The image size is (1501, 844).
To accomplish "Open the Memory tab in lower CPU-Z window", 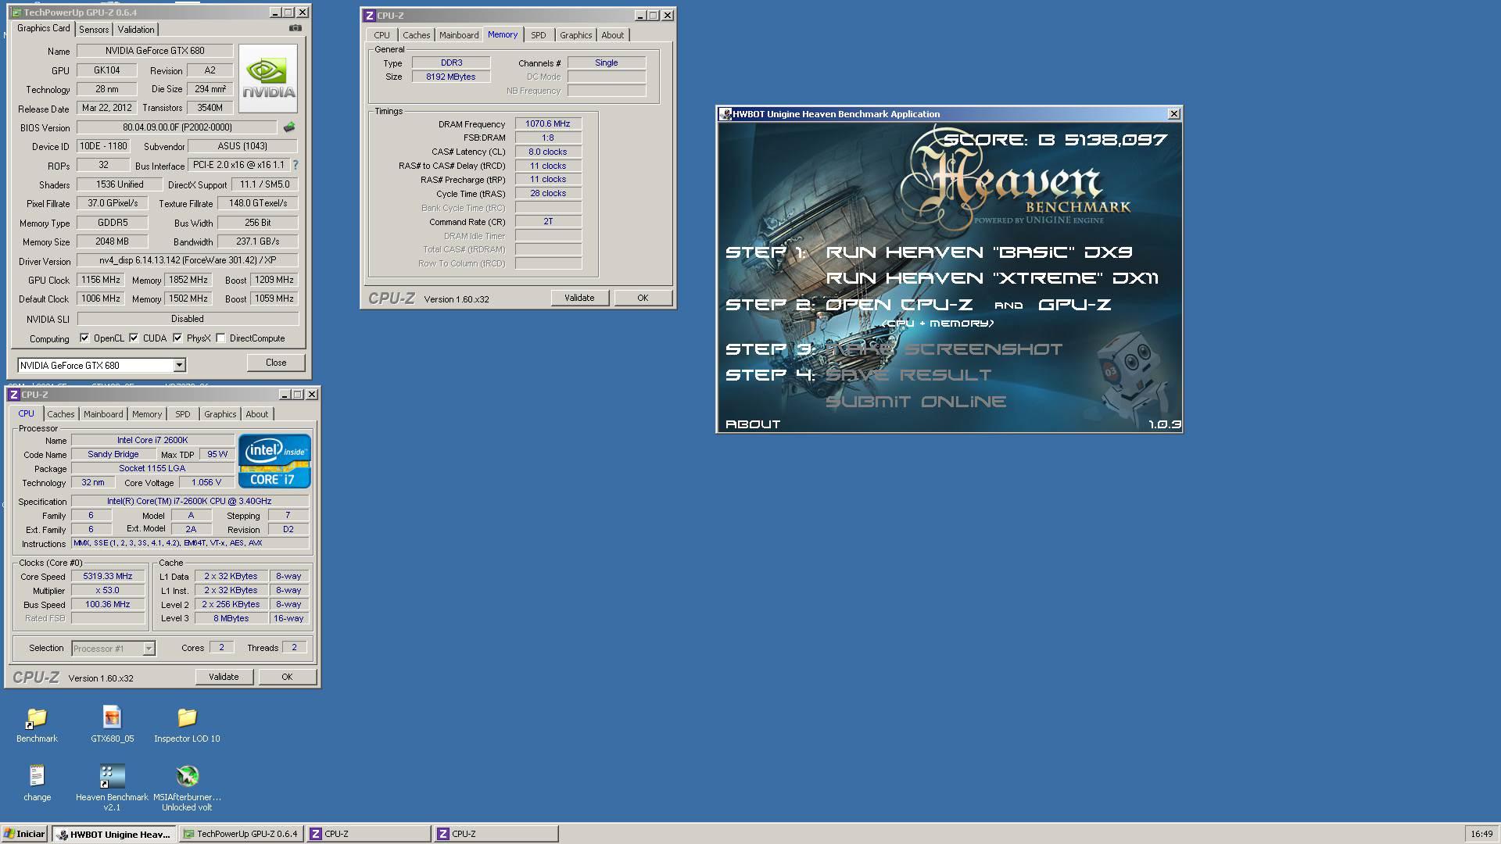I will tap(147, 414).
